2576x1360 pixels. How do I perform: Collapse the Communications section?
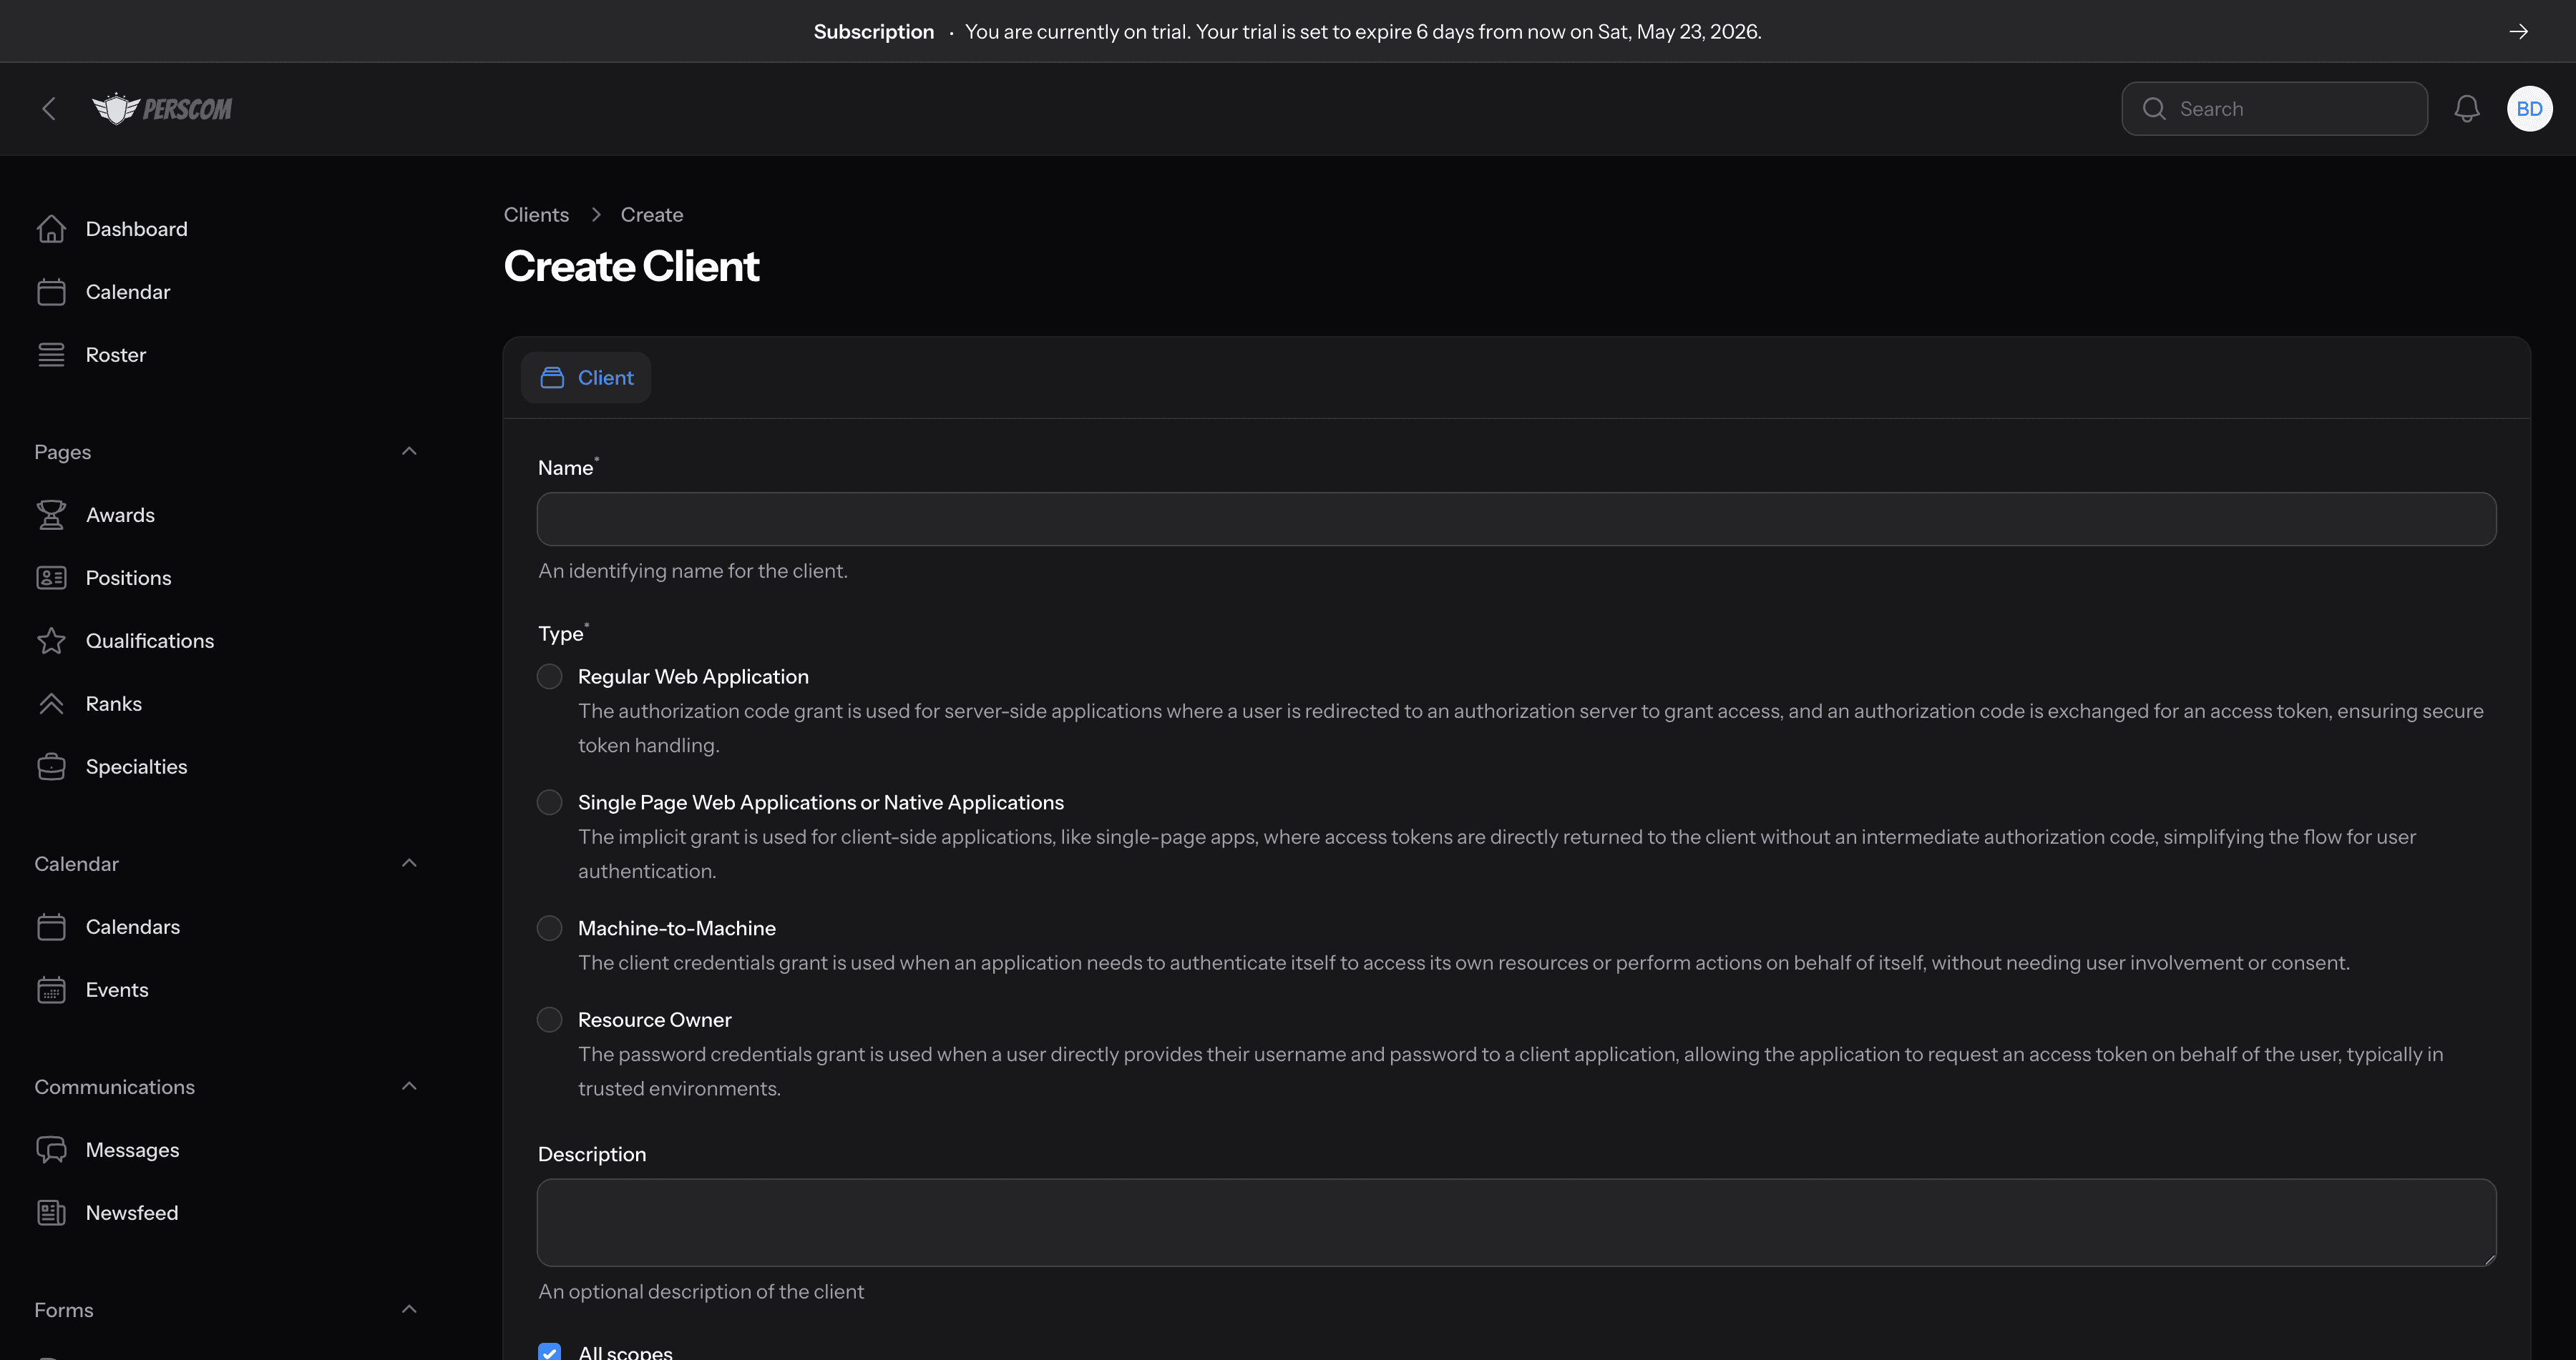(x=409, y=1086)
